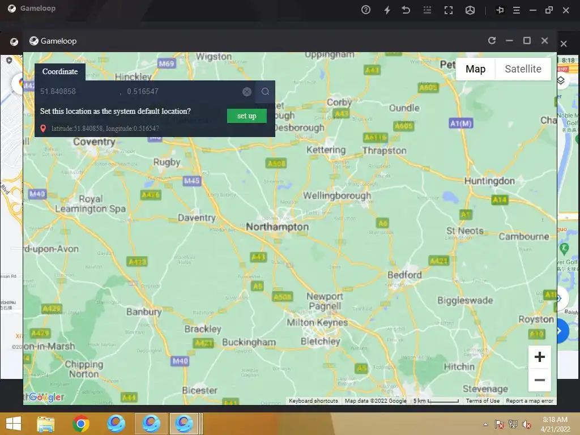This screenshot has height=435, width=580.
Task: Click the Huntingdon map label
Action: pyautogui.click(x=489, y=181)
